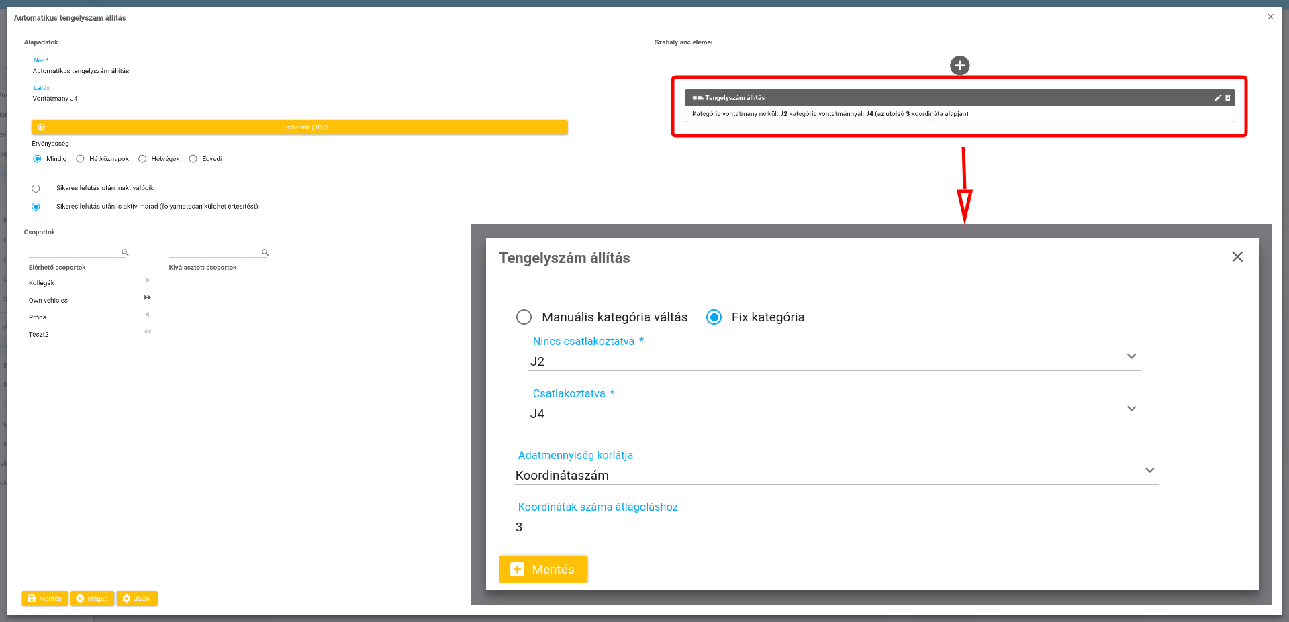
Task: Move selected group right with single arrow
Action: pyautogui.click(x=148, y=280)
